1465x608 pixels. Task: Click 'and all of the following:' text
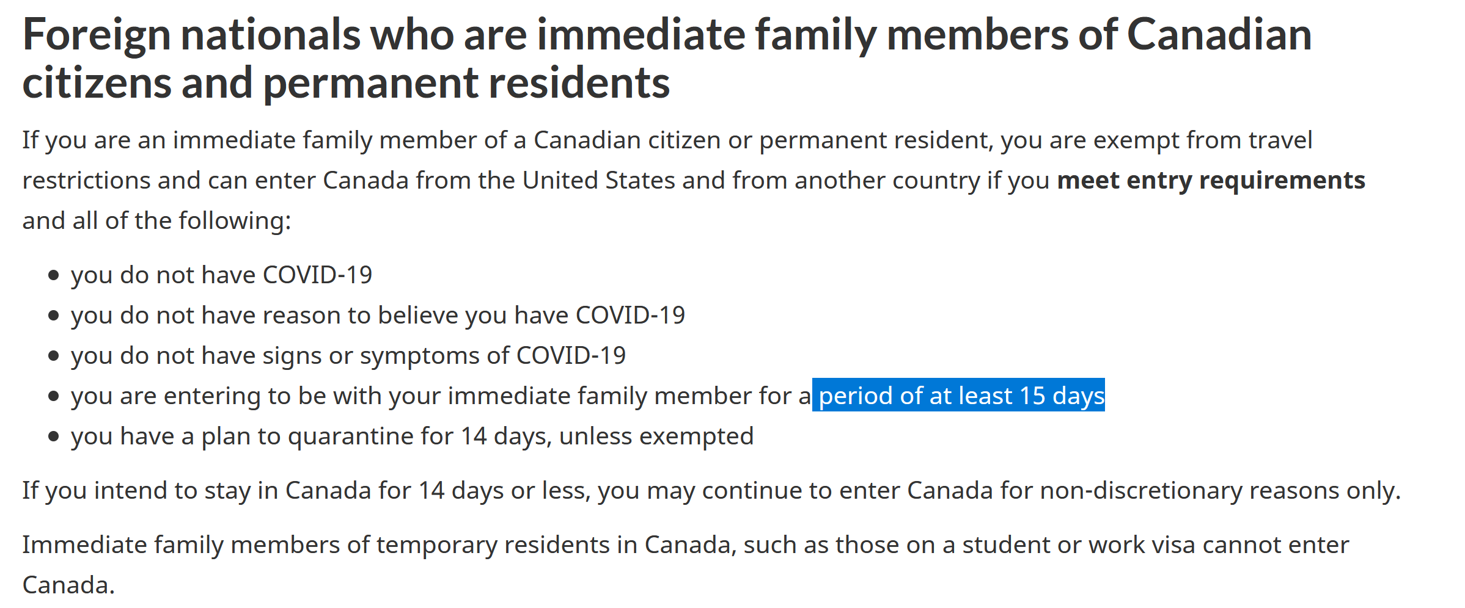point(156,221)
